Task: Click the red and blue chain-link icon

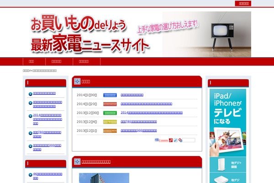Action: click(x=180, y=140)
